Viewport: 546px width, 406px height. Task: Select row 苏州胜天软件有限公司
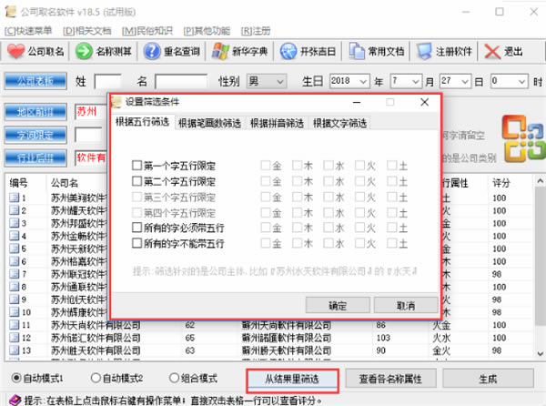click(268, 350)
